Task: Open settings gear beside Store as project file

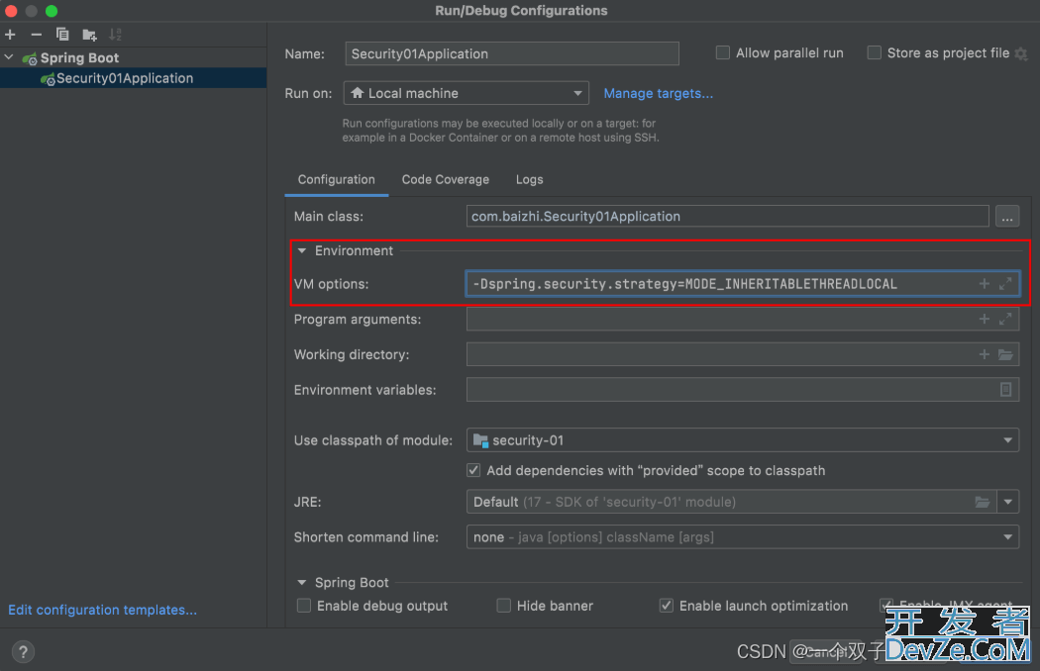Action: point(1021,53)
